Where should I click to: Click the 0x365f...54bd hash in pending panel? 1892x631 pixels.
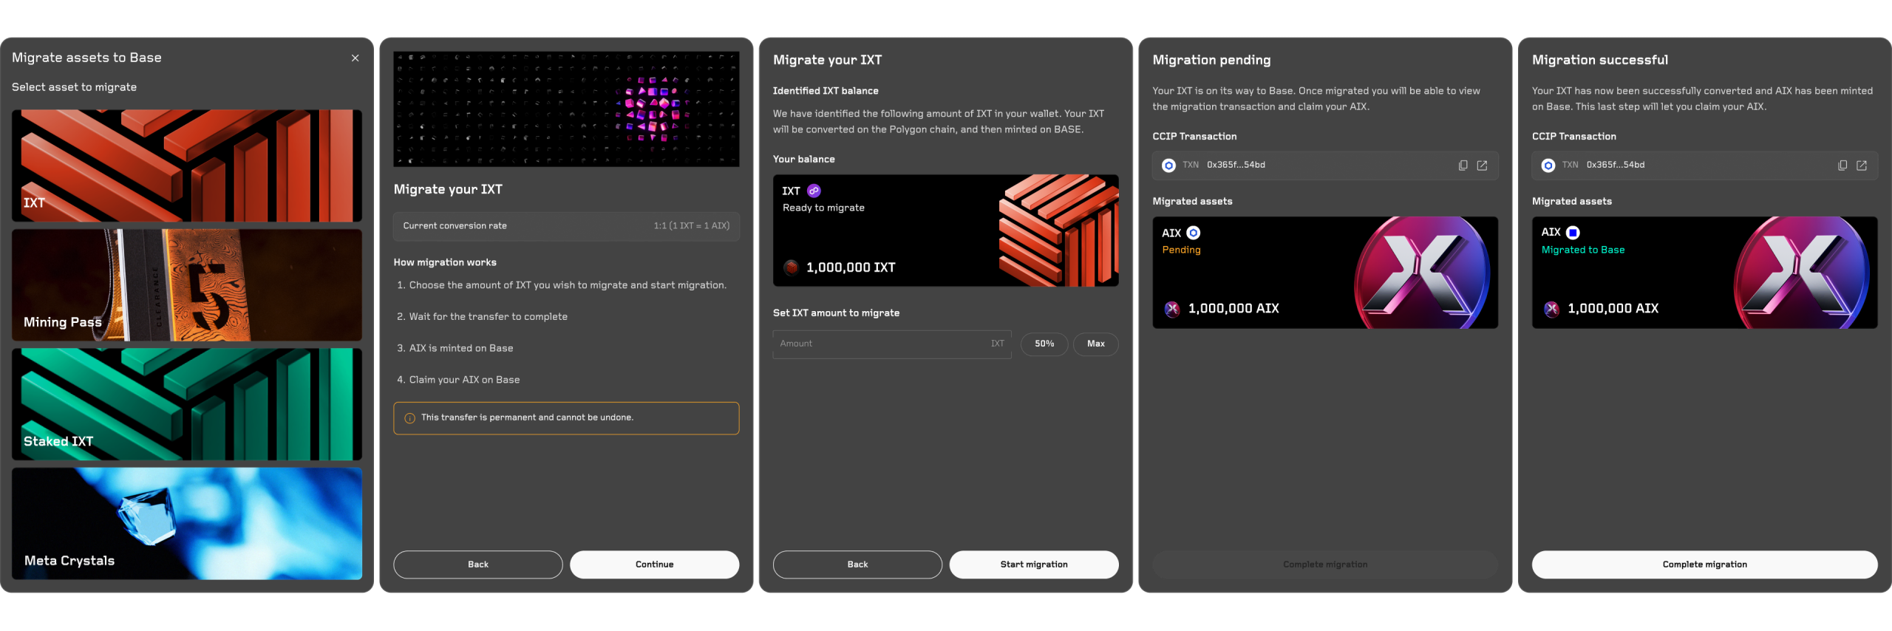[1236, 166]
